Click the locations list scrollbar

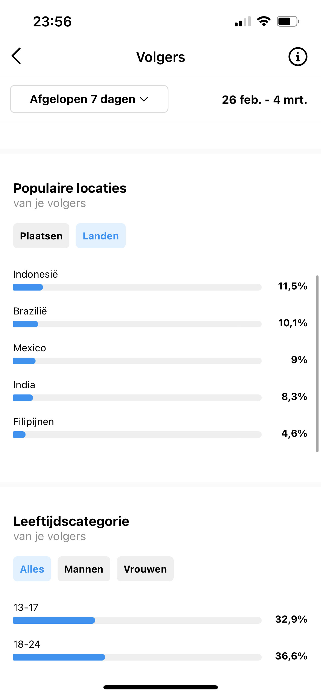coord(317,363)
